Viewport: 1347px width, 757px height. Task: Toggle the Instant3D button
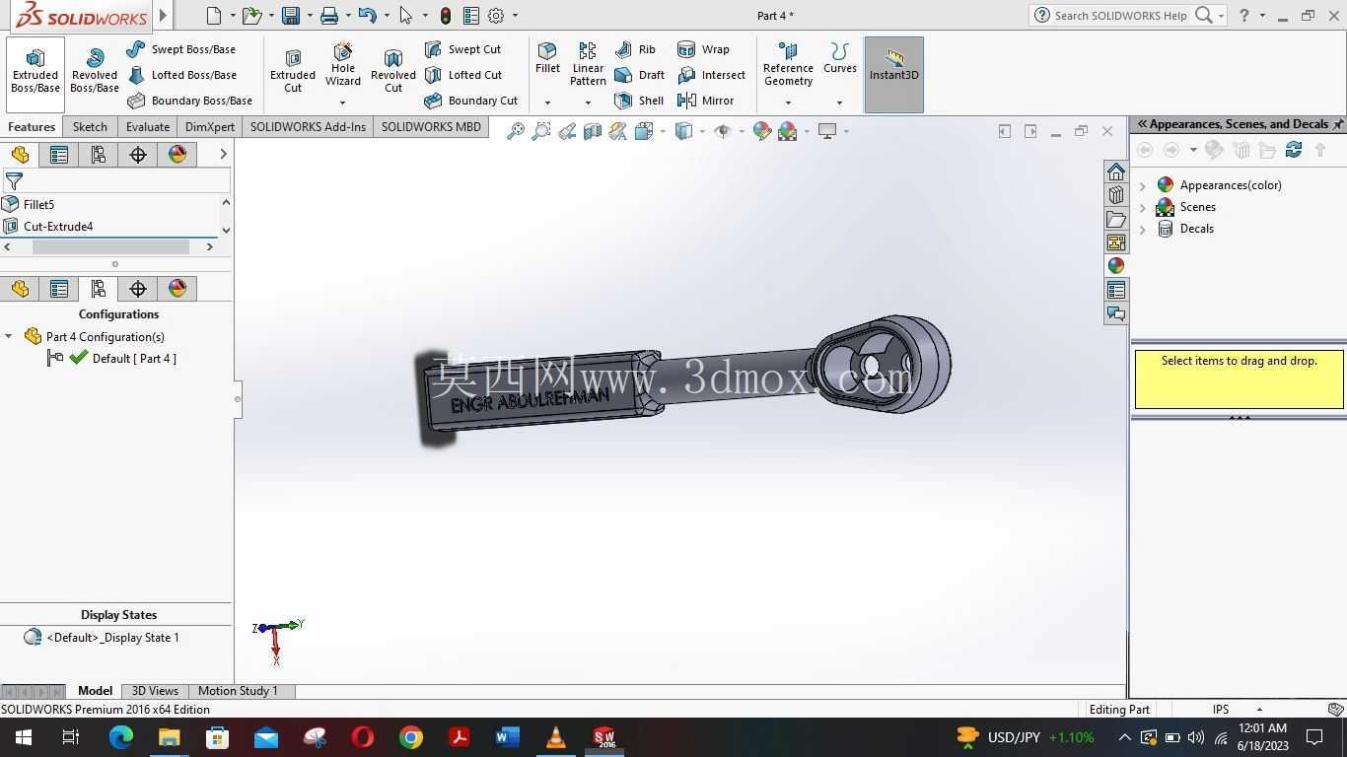(894, 75)
